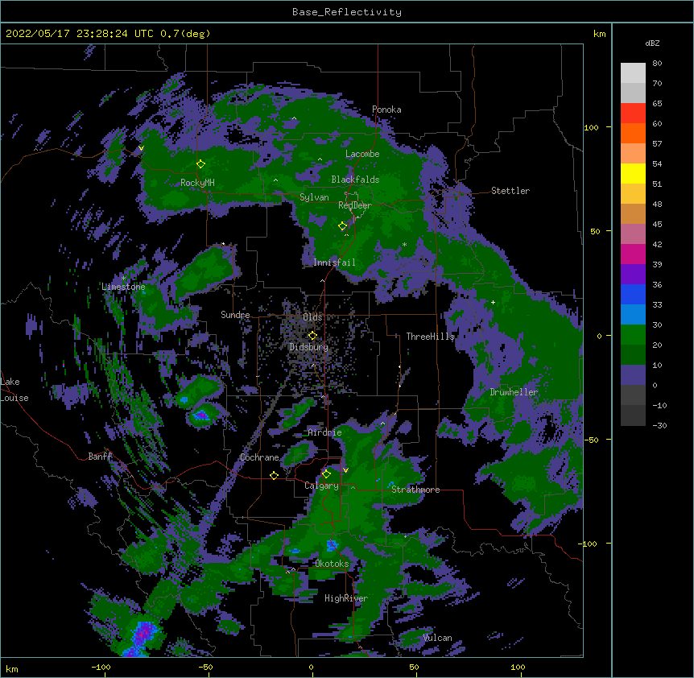Click yellow diamond marker below Cochrane

tap(274, 475)
